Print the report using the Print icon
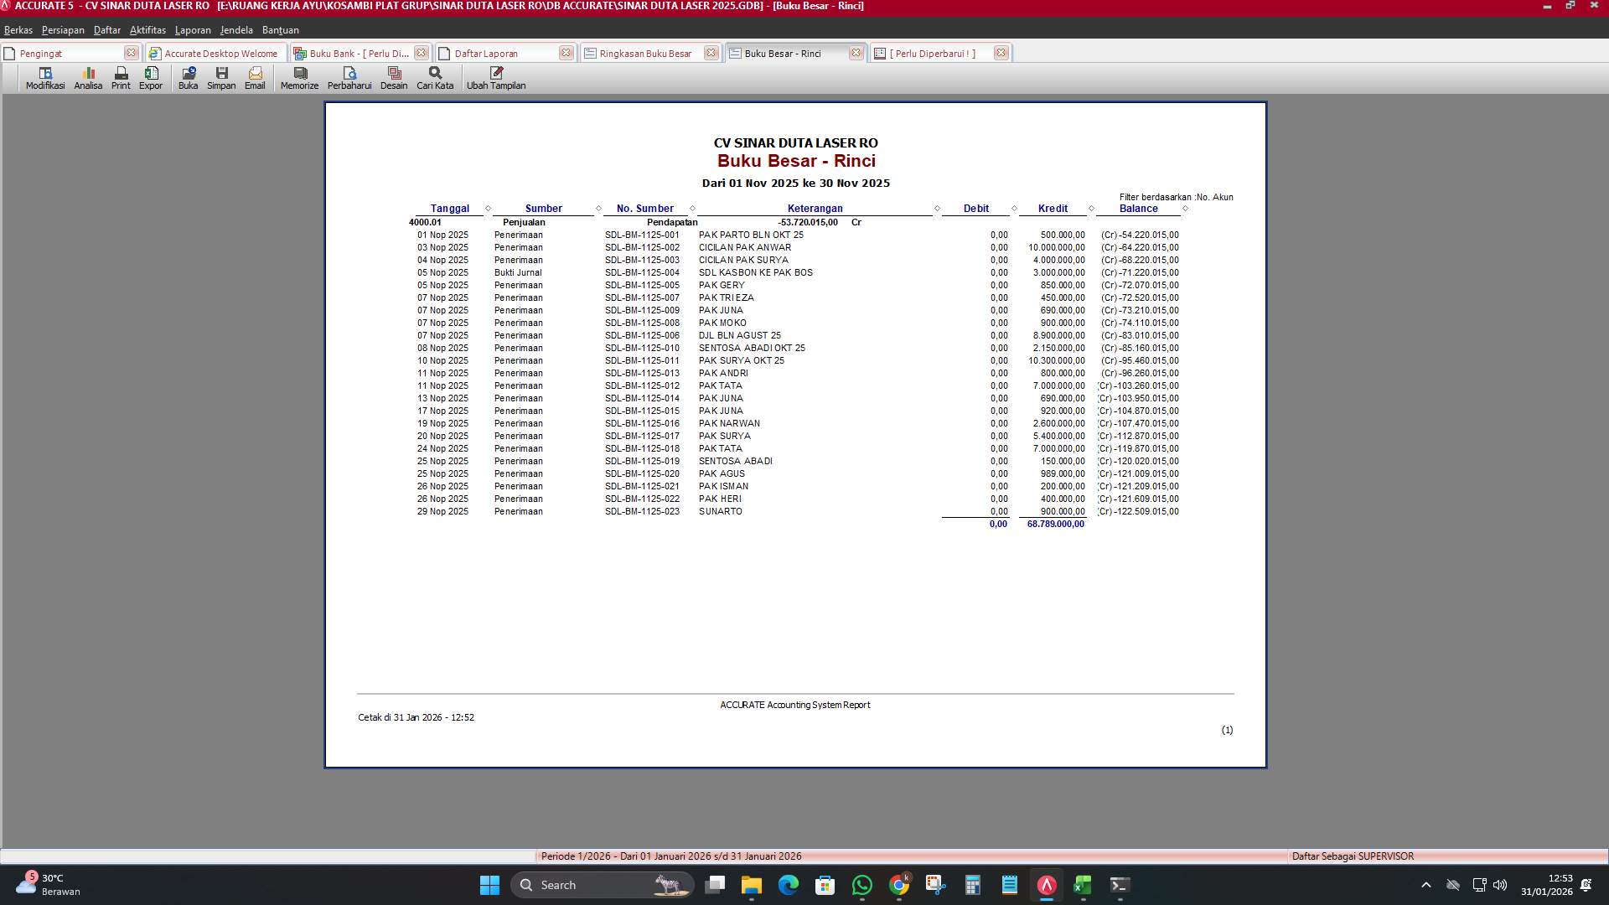This screenshot has width=1609, height=905. pos(120,78)
